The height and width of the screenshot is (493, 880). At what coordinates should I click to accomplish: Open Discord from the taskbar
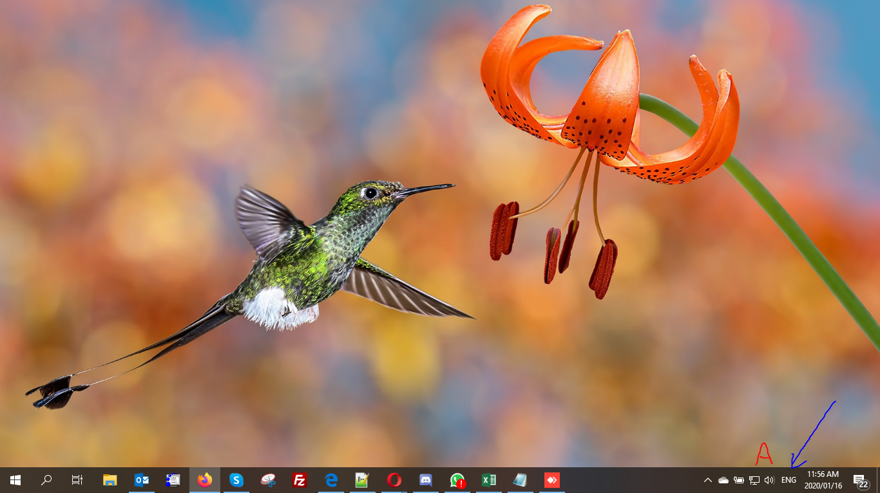(x=426, y=480)
